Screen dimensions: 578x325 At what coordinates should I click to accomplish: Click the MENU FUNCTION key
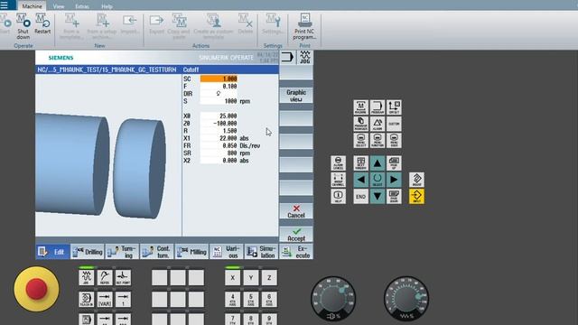[x=378, y=141]
